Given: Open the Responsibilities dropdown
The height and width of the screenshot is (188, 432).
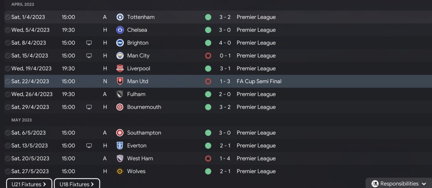Looking at the screenshot, I should click(399, 184).
